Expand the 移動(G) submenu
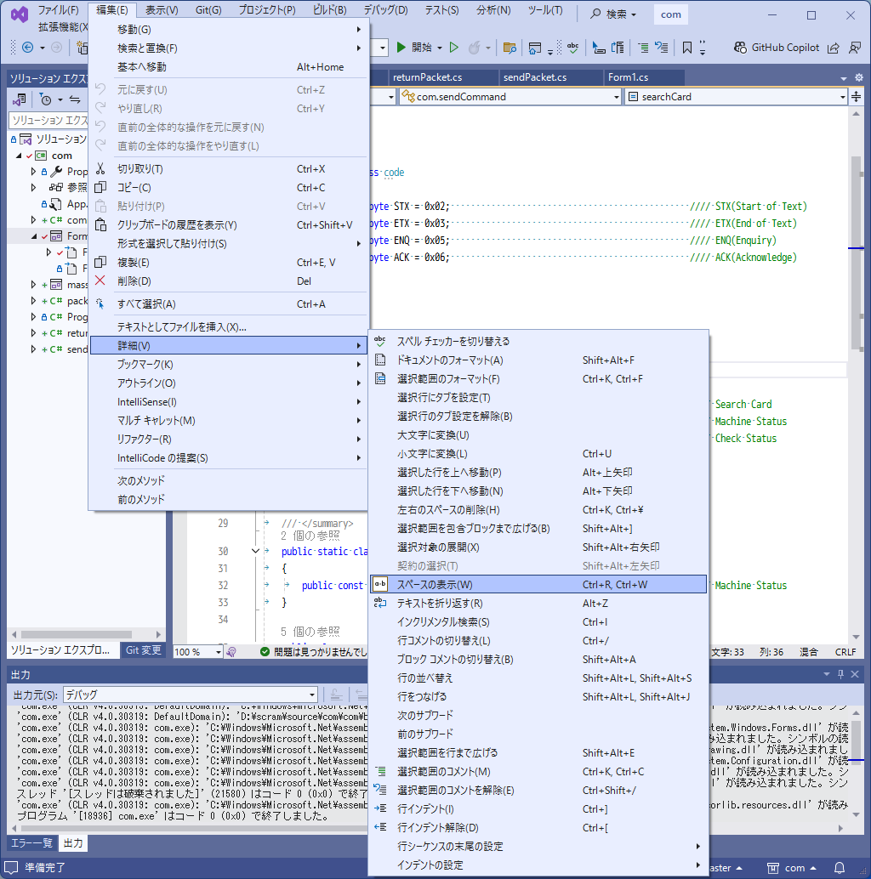Image resolution: width=871 pixels, height=879 pixels. tap(229, 29)
